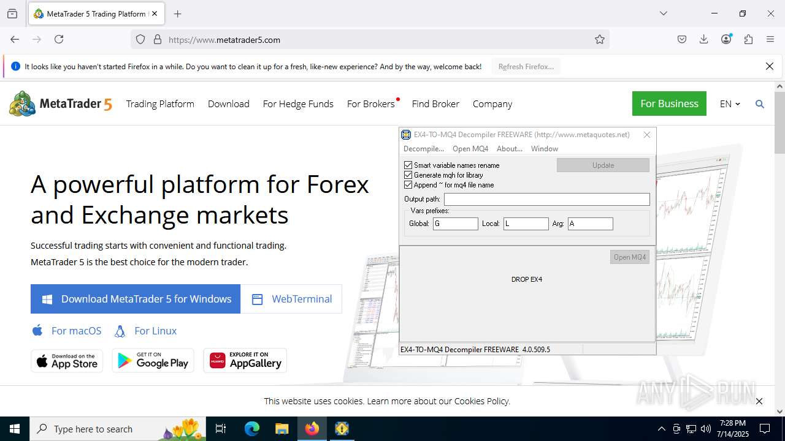Click the EX4-TO-MQ4 Decompiler title bar icon
The width and height of the screenshot is (785, 441).
406,135
